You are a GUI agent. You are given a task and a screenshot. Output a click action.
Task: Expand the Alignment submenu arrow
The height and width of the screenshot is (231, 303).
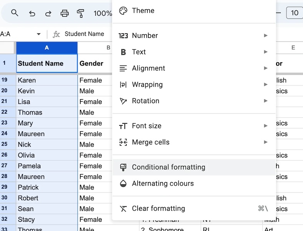tap(266, 68)
